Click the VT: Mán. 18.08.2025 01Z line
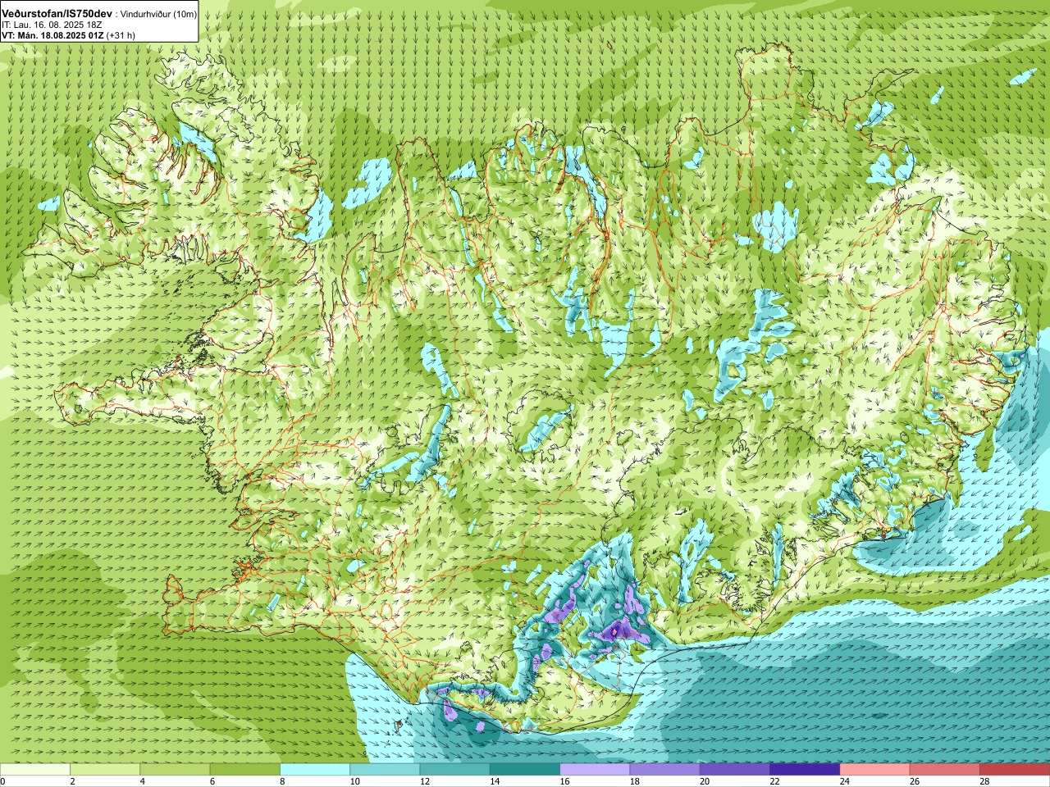 pyautogui.click(x=52, y=35)
